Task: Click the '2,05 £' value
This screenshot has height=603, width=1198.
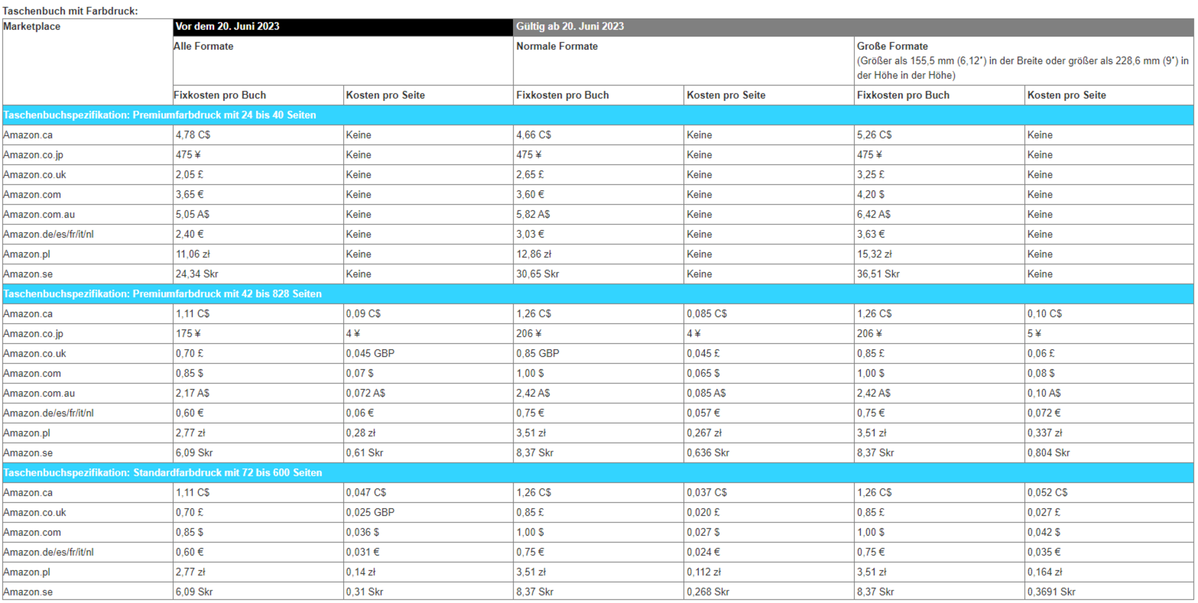Action: tap(189, 175)
